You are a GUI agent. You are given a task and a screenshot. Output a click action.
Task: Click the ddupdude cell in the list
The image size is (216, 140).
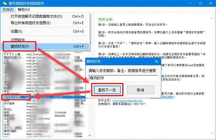point(60,116)
